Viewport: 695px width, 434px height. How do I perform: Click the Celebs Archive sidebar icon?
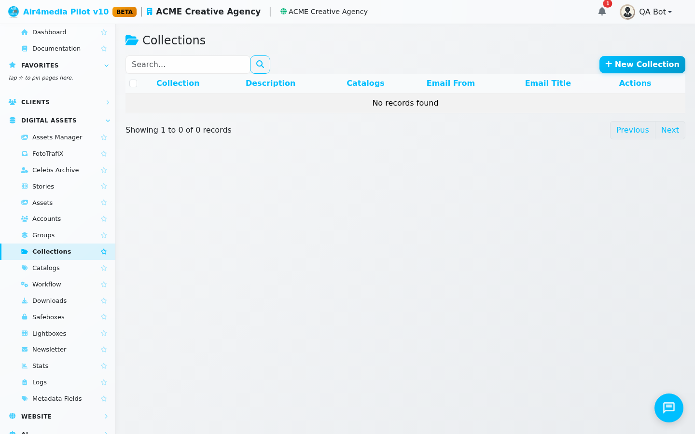(25, 170)
